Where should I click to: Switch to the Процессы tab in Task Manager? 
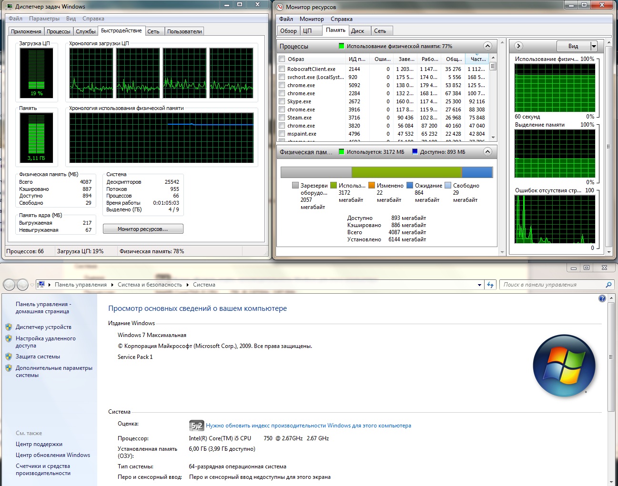point(59,31)
